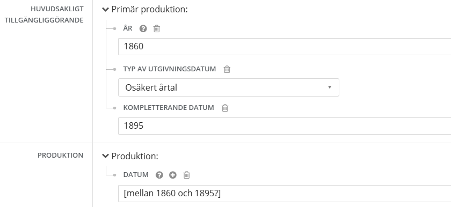The width and height of the screenshot is (451, 207).
Task: Focus Kompletterande datum field showing 1895
Action: [285, 125]
